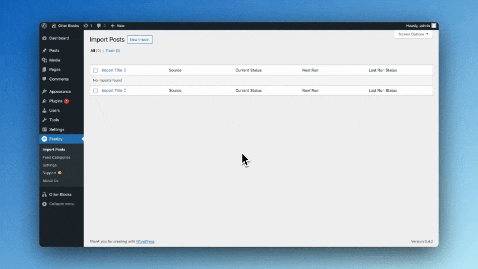Click the header 'Source' column
This screenshot has width=478, height=269.
click(x=175, y=70)
